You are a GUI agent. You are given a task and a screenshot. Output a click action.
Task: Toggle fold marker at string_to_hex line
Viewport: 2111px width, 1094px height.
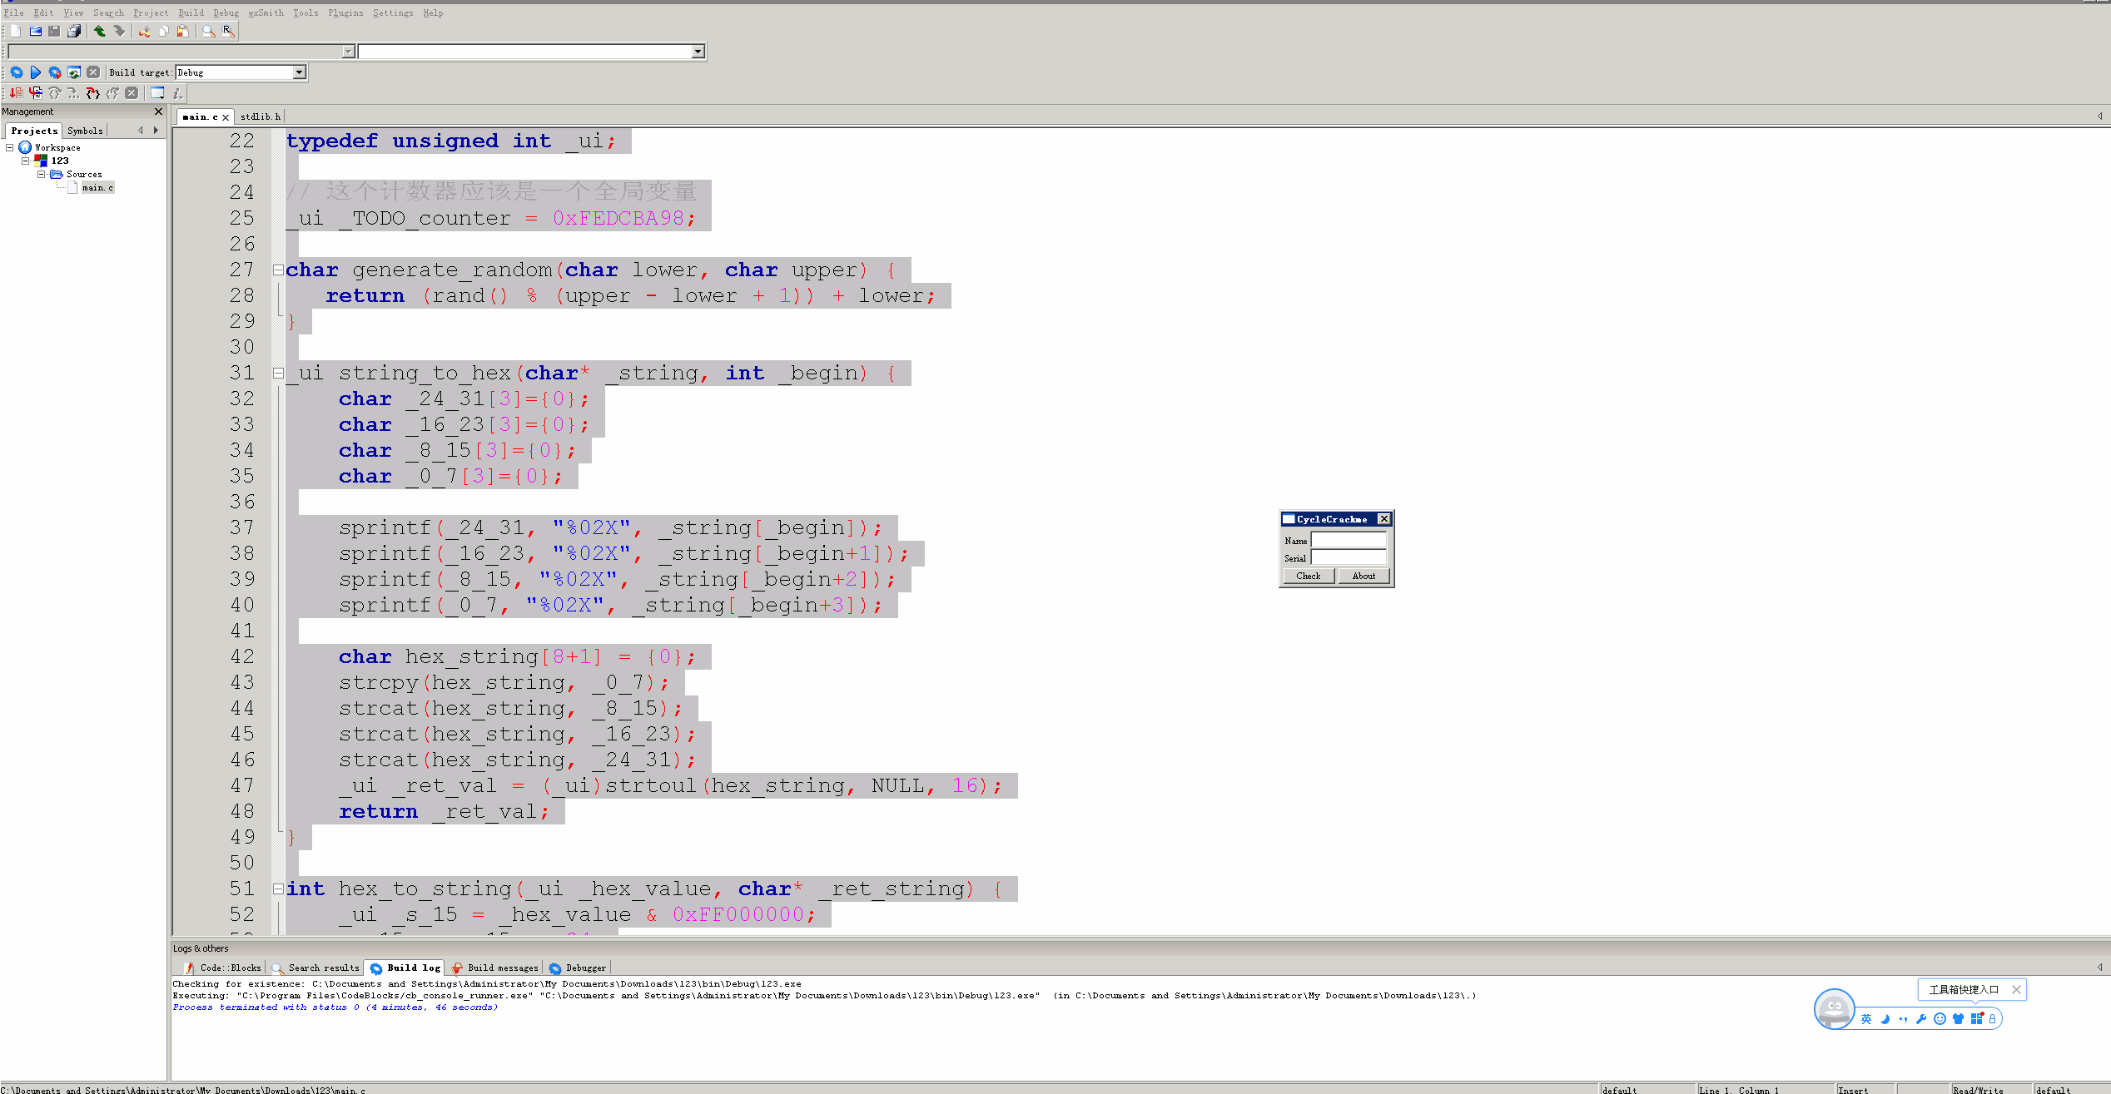[x=278, y=374]
